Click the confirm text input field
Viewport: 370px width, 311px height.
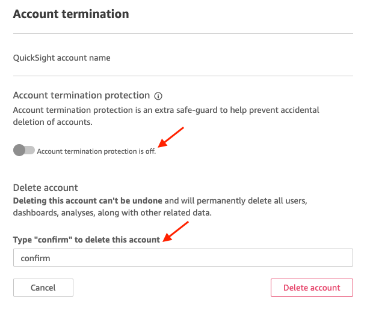click(x=183, y=258)
